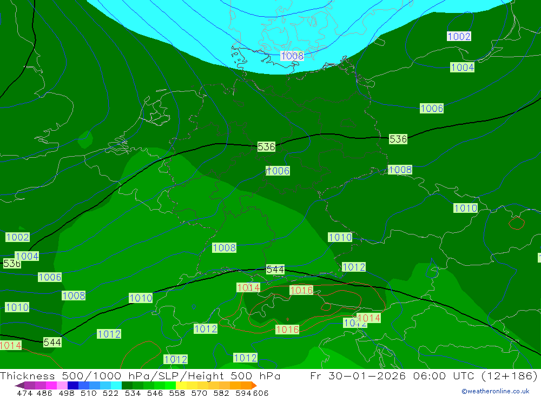The width and height of the screenshot is (541, 396).
Task: Click the red 1014 label at western edge
Action: coord(11,345)
